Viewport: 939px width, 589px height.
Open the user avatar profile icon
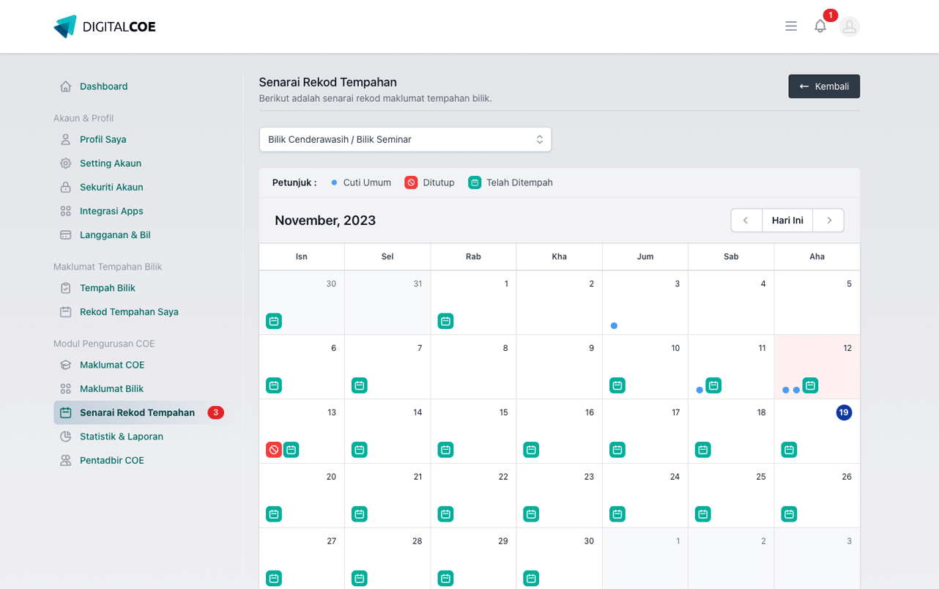pyautogui.click(x=850, y=26)
